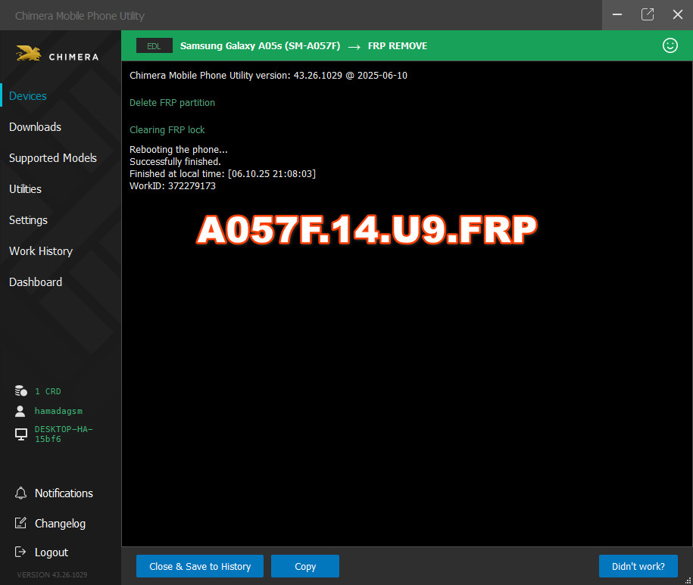Click the Chimera griffin logo
693x585 pixels.
(29, 54)
